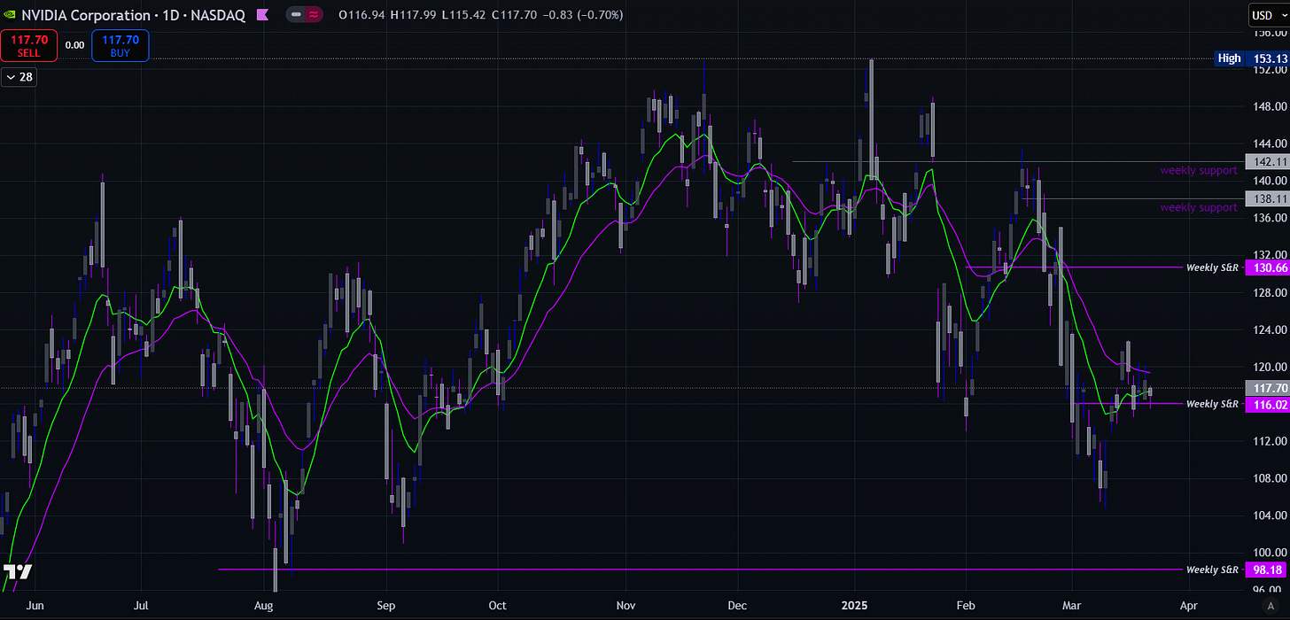This screenshot has height=620, width=1290.
Task: Click the gray dash icon in the pill toggle
Action: (297, 15)
